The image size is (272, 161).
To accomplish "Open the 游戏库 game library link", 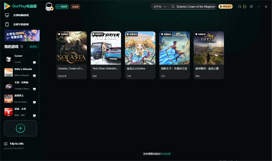I will click(34, 47).
